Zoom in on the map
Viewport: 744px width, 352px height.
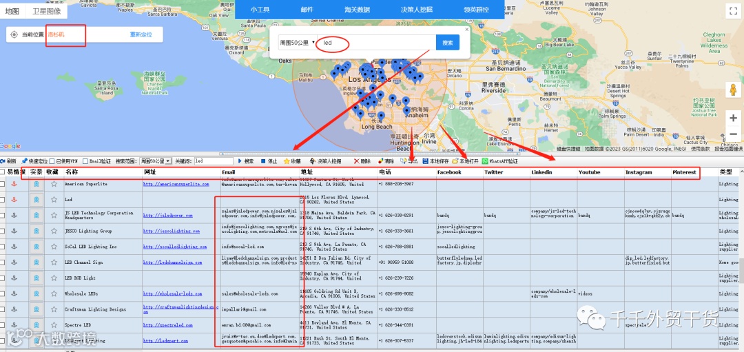(733, 118)
